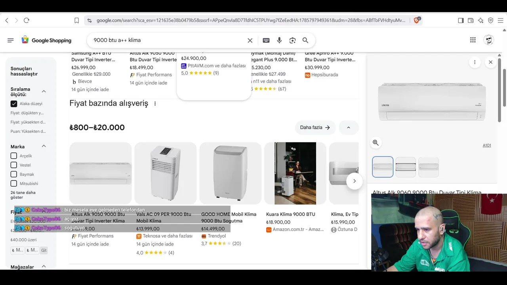507x285 pixels.
Task: Sort by Fiyat: yüksekten düşüğe
Action: 28,122
